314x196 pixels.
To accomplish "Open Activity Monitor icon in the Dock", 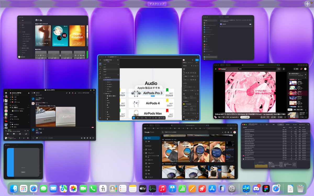I will [x=153, y=188].
